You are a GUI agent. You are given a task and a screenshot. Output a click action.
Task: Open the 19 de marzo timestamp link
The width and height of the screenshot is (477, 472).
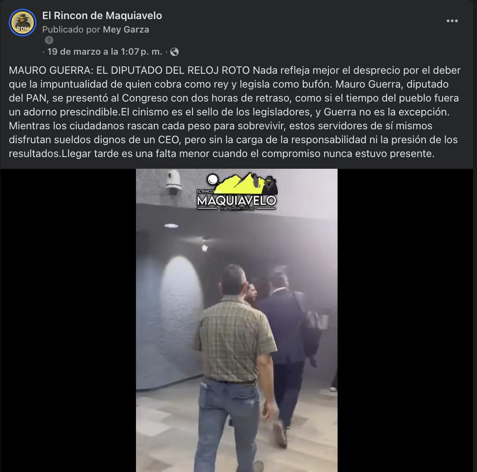(105, 52)
